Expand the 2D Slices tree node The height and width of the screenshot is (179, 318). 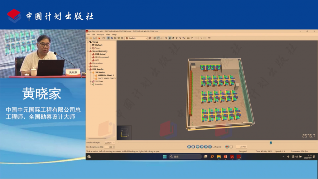(x=91, y=82)
